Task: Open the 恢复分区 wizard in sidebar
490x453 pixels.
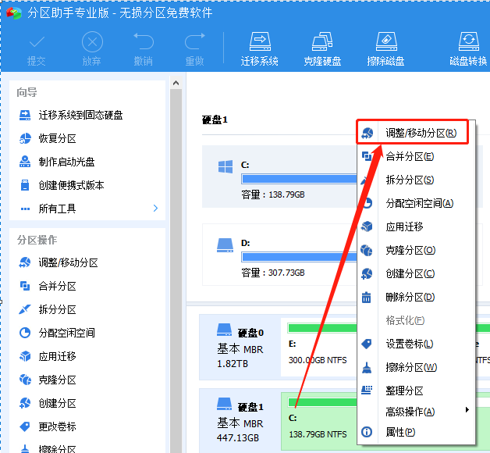Action: (48, 138)
